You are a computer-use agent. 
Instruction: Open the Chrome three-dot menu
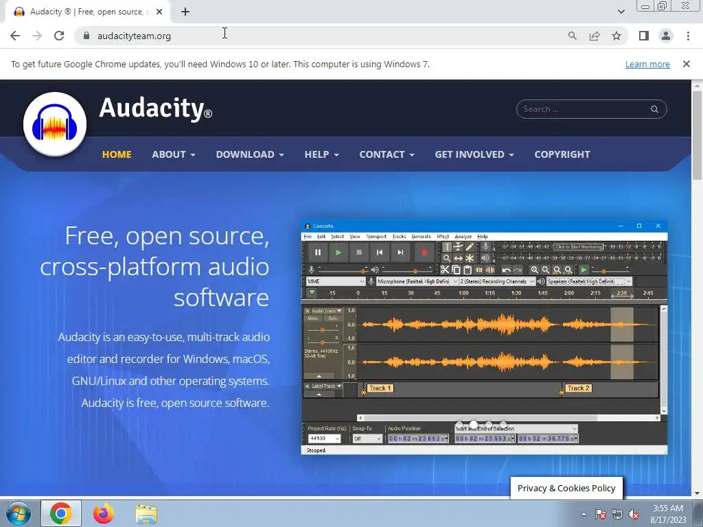688,36
